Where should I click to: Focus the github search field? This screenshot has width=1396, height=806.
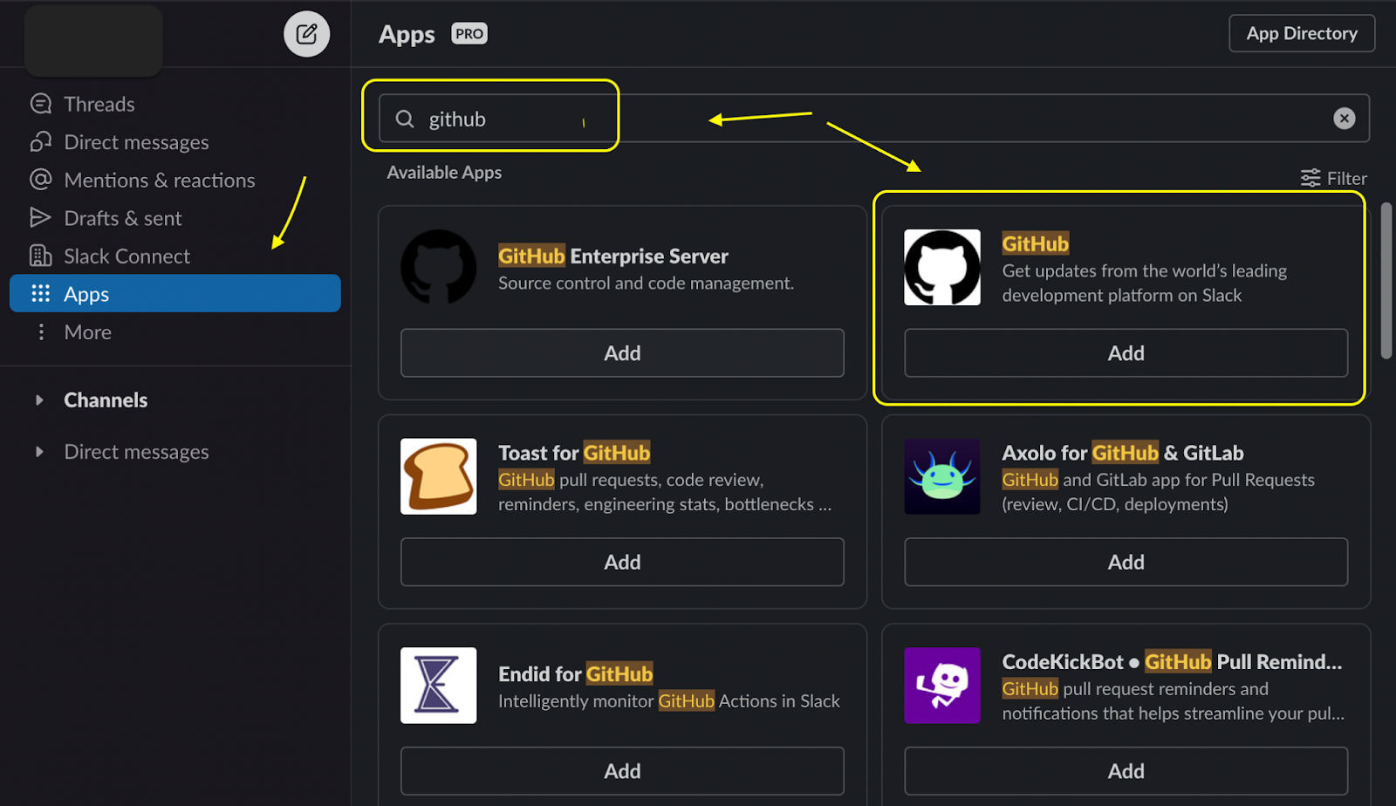874,119
